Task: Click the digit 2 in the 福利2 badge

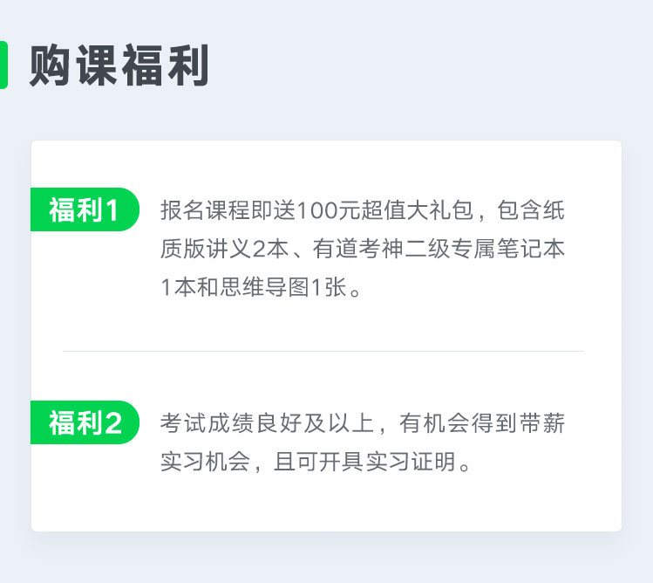Action: coord(113,422)
